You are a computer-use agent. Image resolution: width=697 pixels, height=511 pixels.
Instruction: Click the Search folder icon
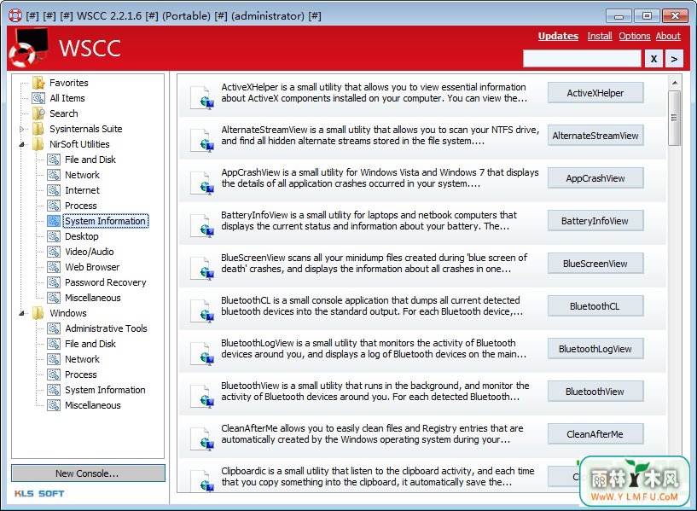coord(38,113)
